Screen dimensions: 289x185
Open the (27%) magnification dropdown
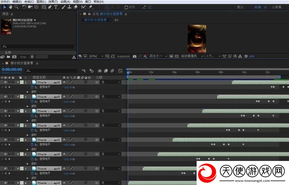point(96,56)
